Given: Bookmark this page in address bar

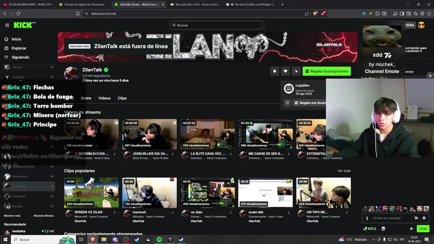Looking at the screenshot, I should point(78,14).
